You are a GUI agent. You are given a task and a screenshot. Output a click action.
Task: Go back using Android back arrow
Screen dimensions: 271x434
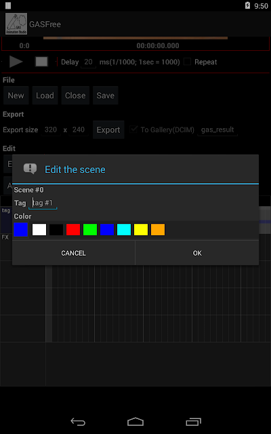(x=78, y=422)
